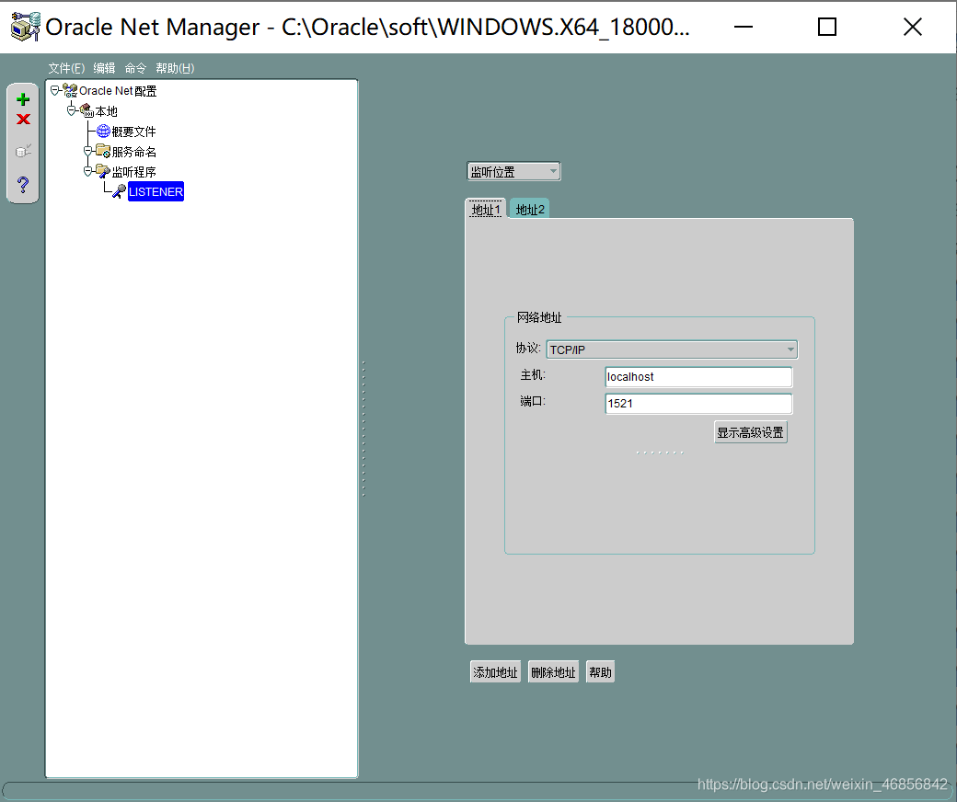Select the 监听程序 tree item
Image resolution: width=957 pixels, height=802 pixels.
pos(133,172)
